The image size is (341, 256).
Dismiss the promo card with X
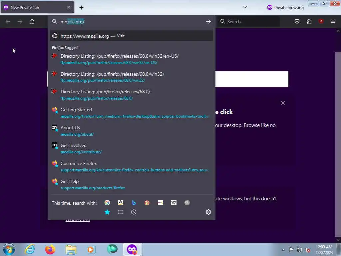tap(283, 103)
